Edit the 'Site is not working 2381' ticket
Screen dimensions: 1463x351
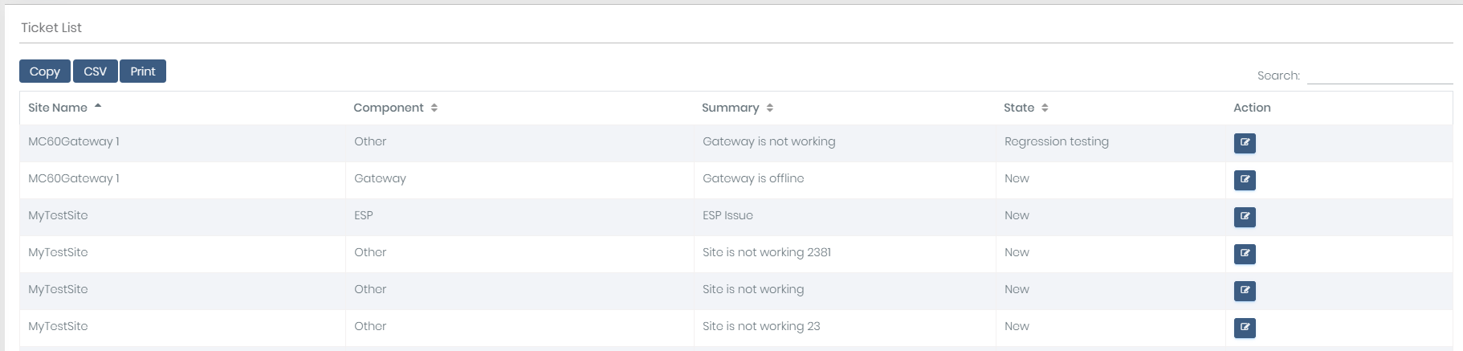coord(1244,254)
